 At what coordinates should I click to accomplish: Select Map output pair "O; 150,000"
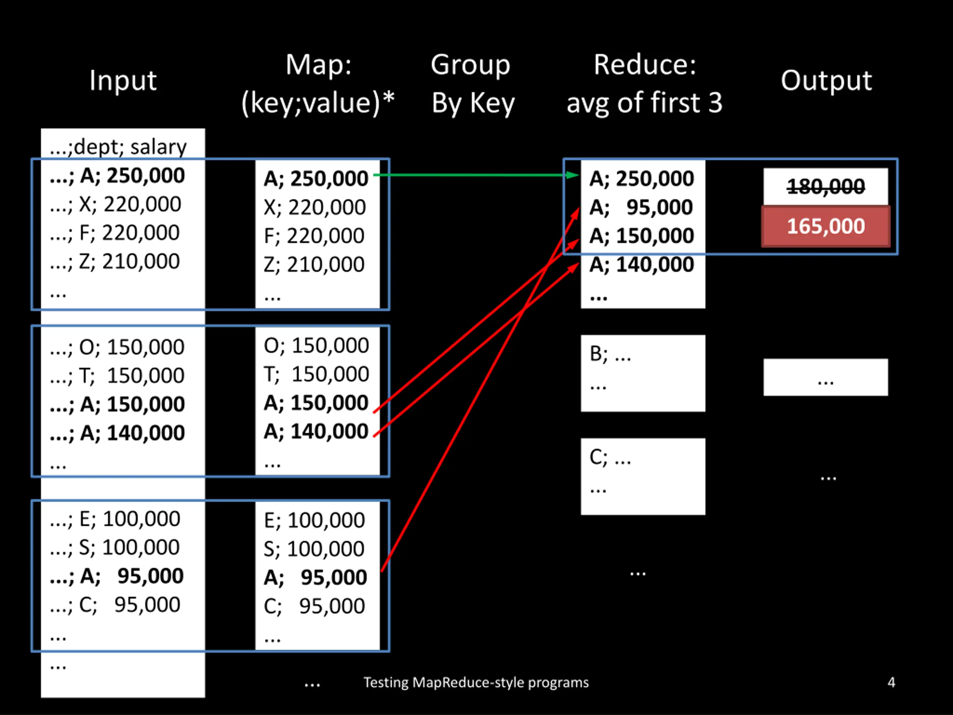[316, 346]
